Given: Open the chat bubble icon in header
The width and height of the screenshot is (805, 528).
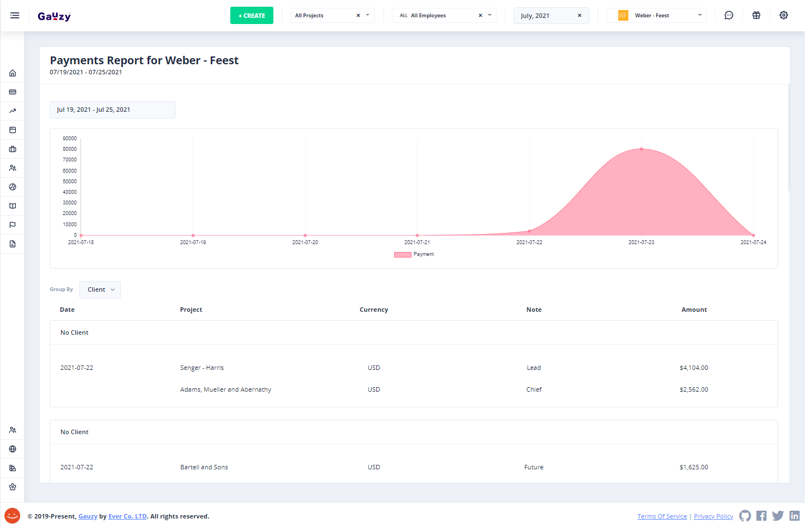Looking at the screenshot, I should click(728, 16).
